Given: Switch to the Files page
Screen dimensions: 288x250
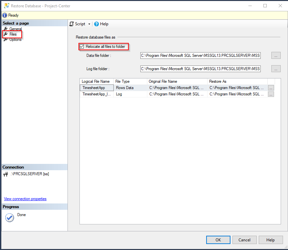Looking at the screenshot, I should (13, 34).
